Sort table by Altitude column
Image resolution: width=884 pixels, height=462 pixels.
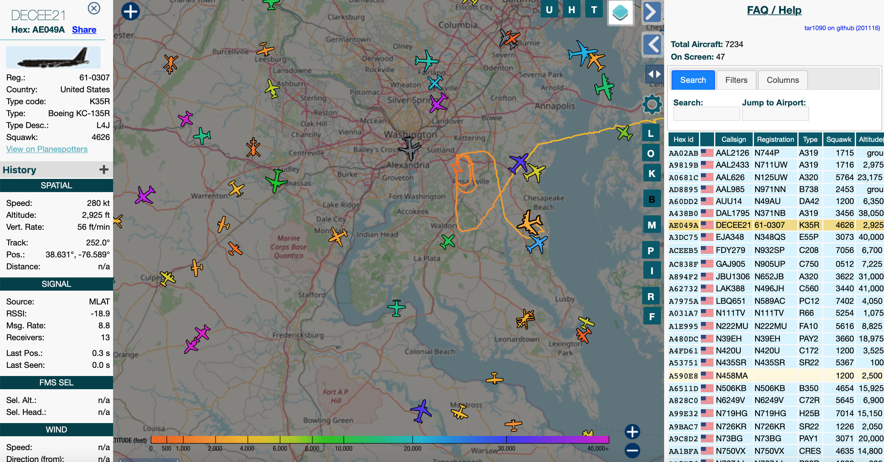pyautogui.click(x=870, y=139)
